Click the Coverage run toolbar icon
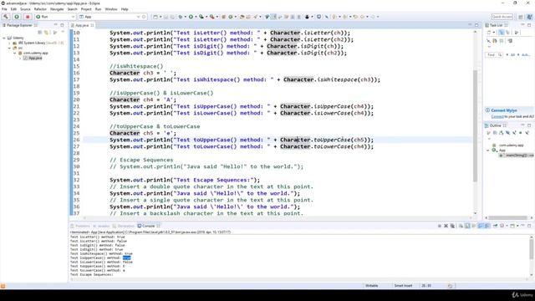Image resolution: width=535 pixels, height=301 pixels. click(x=201, y=17)
